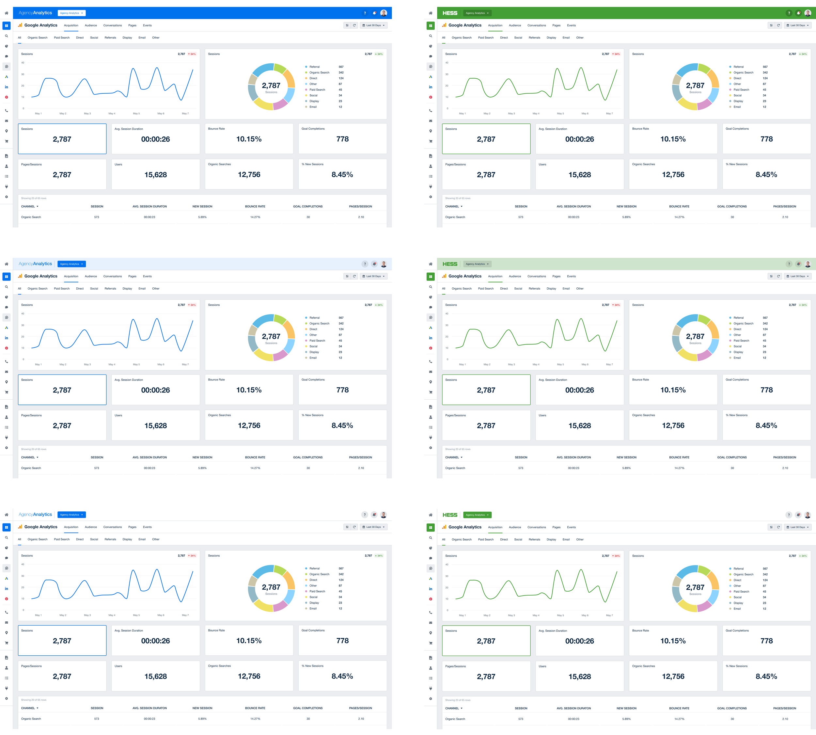Screen dimensions: 816x735
Task: Open report document sidebar icon, pale blue header dashboard
Action: click(x=7, y=407)
